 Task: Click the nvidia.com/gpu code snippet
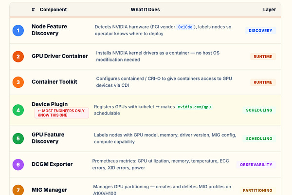(x=194, y=107)
